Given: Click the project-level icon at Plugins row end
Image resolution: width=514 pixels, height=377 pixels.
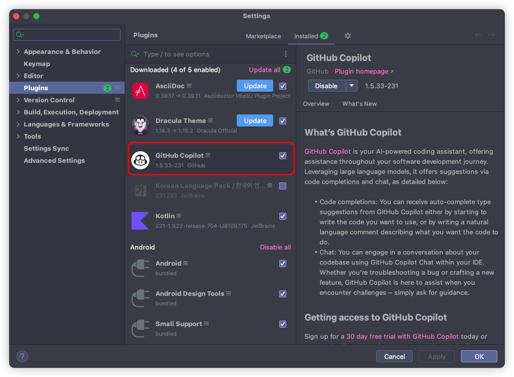Looking at the screenshot, I should 117,88.
